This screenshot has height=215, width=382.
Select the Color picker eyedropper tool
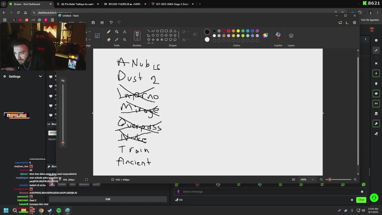pos(117,39)
